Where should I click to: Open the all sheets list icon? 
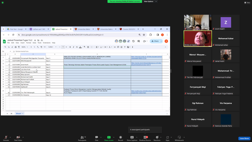[x=11, y=114]
